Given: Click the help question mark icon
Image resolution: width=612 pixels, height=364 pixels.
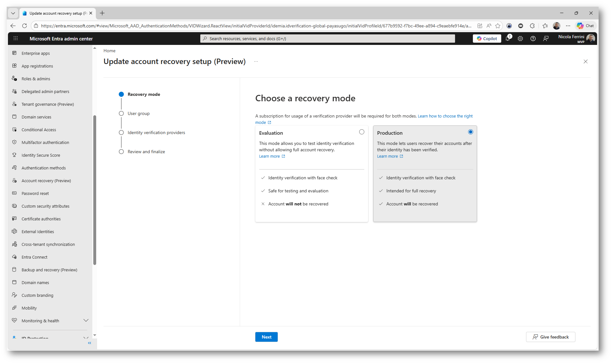Looking at the screenshot, I should [x=533, y=39].
